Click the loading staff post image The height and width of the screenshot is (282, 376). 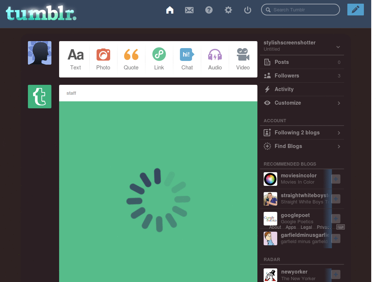(158, 192)
